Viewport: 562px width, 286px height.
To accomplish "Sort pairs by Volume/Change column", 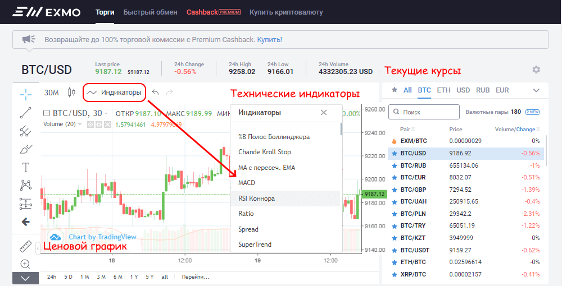I will click(x=517, y=130).
